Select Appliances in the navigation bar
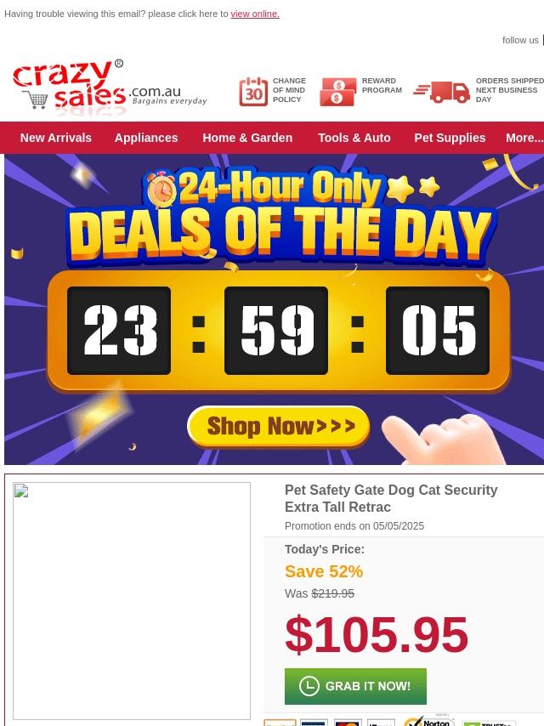The height and width of the screenshot is (726, 544). [x=146, y=138]
